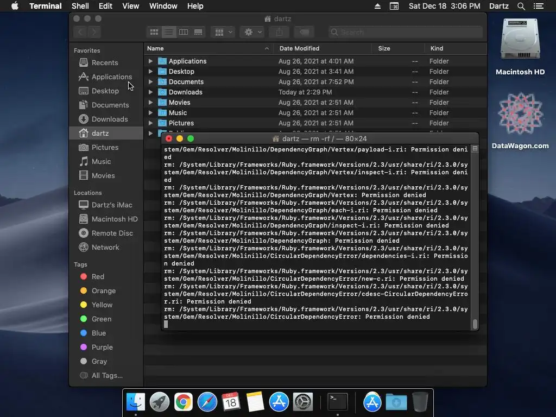Open input menu icon in menu bar
The height and width of the screenshot is (417, 556).
pos(394,6)
